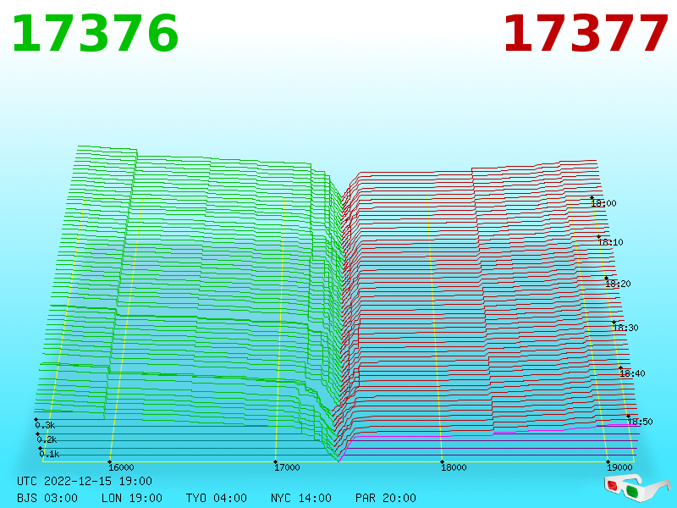Click the 3D glasses icon
677x508 pixels.
(x=637, y=488)
